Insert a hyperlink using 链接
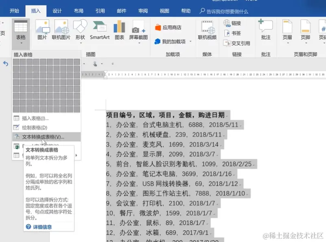326x242 pixels. tap(236, 24)
